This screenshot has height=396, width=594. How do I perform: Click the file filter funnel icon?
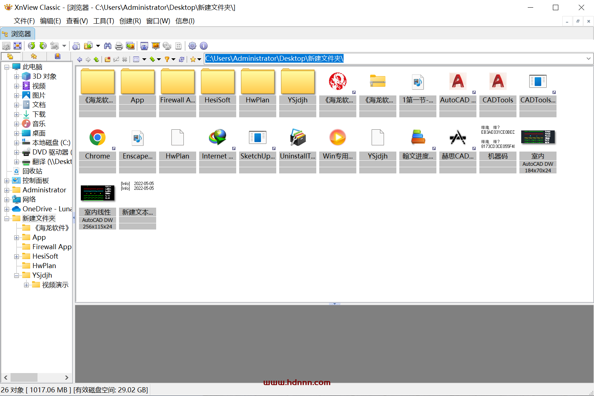tap(167, 59)
